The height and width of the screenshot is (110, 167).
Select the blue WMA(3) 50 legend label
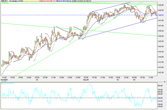63,1
